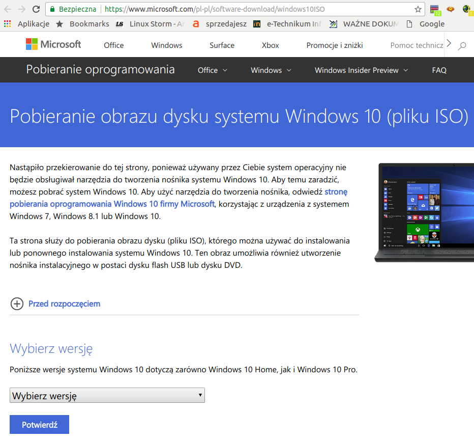The width and height of the screenshot is (474, 440).
Task: Reload the page with refresh icon
Action: (36, 9)
